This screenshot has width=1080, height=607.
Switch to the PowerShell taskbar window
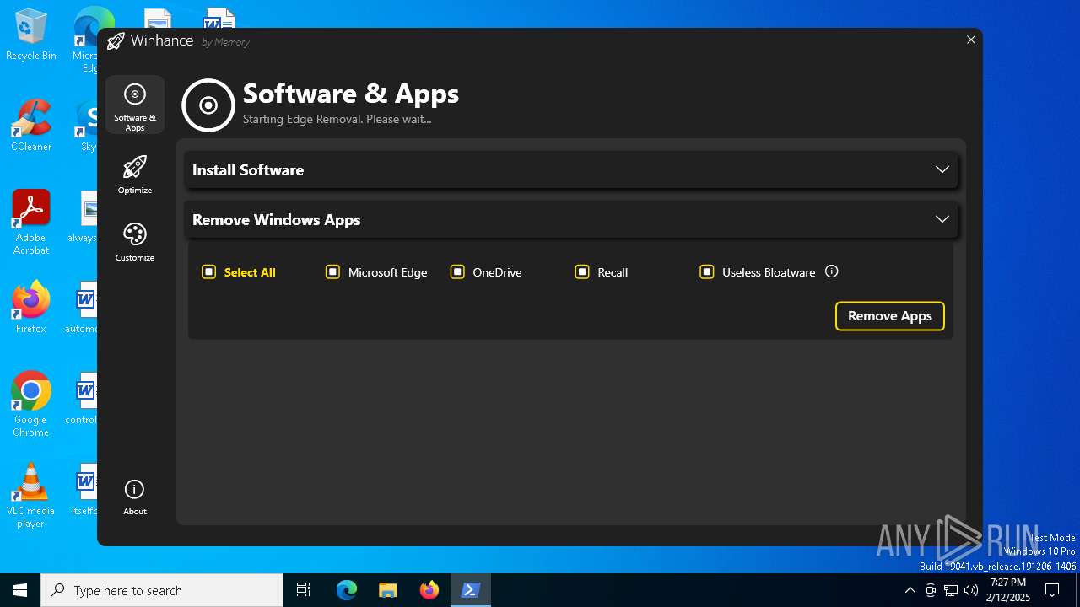pos(470,590)
